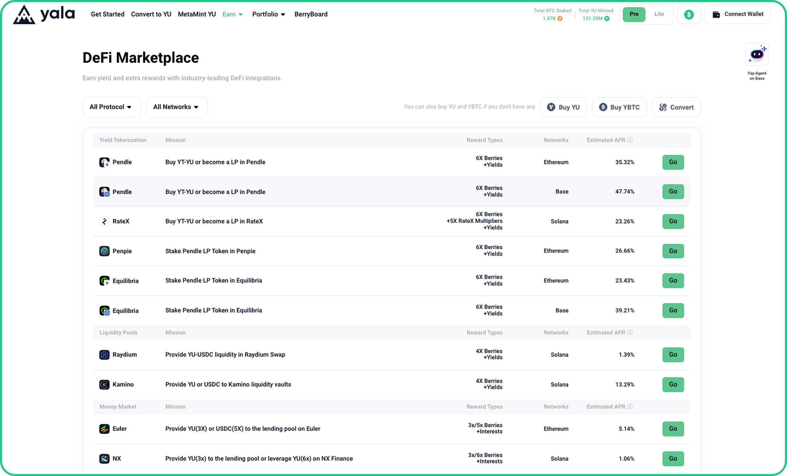The width and height of the screenshot is (787, 476).
Task: Click 'Provide YU or USDC to Kamino liquidity vaults'
Action: click(x=228, y=384)
